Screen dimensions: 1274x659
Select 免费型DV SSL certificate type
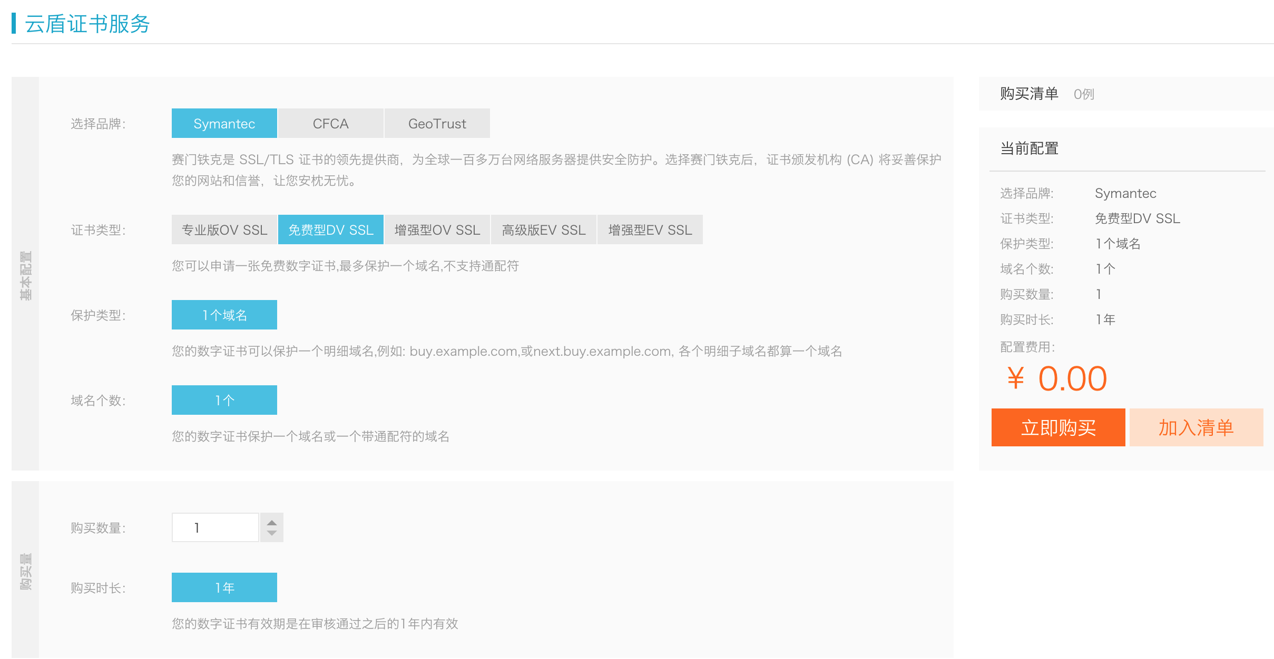[x=330, y=229]
